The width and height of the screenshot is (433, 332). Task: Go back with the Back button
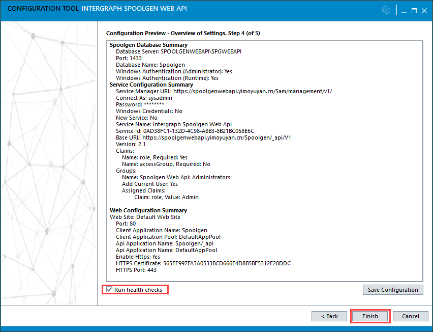coord(329,316)
